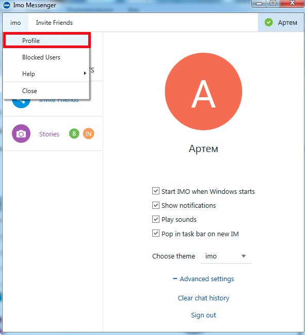Viewport: 305px width, 335px height.
Task: Open the Invite Friends menu
Action: click(54, 23)
